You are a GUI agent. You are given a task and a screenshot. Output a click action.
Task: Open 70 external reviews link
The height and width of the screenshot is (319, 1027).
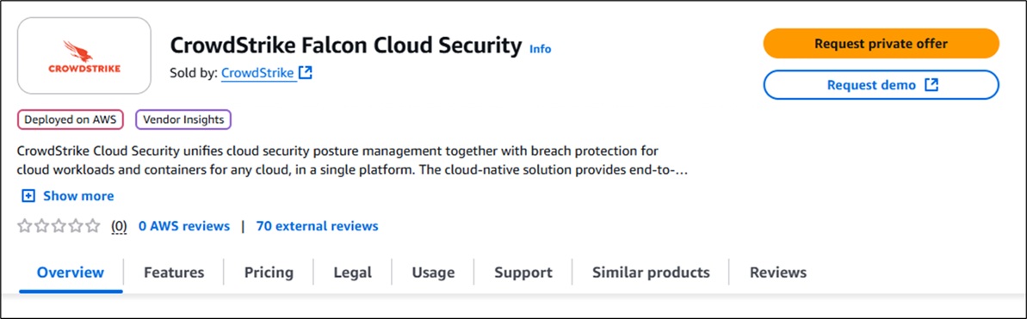coord(317,226)
